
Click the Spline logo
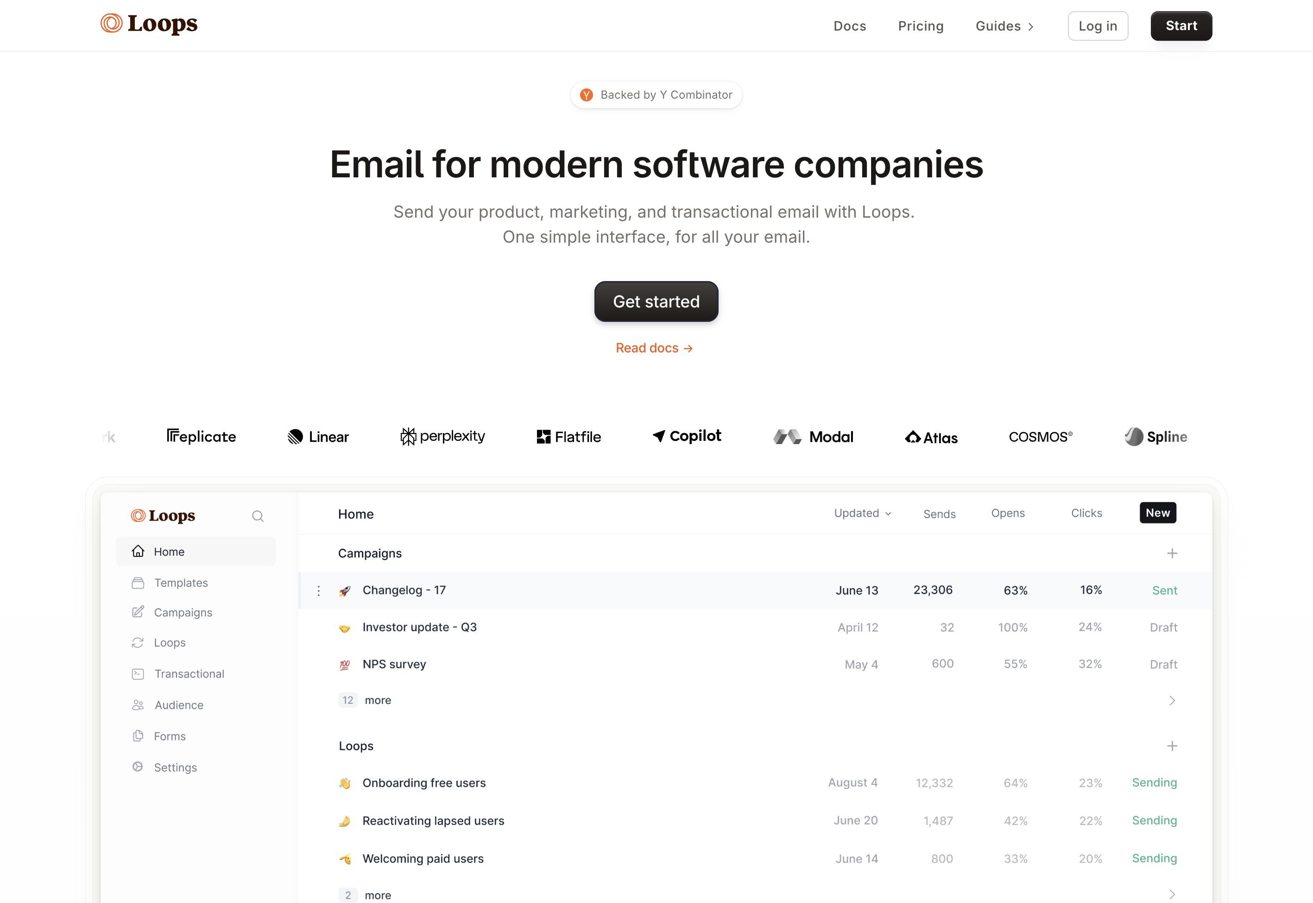1155,437
